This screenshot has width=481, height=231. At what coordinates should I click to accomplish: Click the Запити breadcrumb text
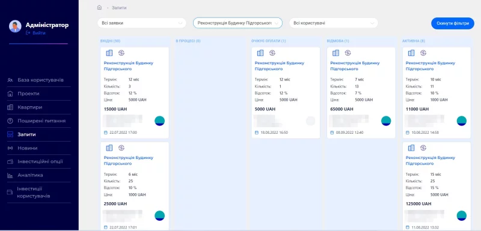[x=119, y=8]
